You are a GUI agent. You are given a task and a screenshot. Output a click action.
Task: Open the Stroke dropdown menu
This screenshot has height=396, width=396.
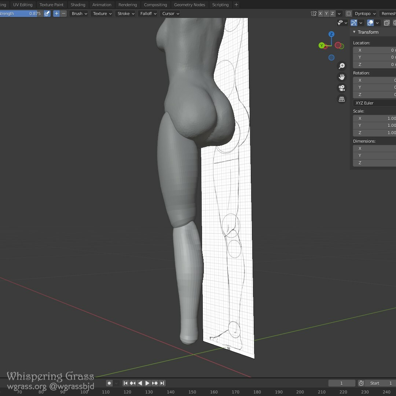(x=125, y=14)
